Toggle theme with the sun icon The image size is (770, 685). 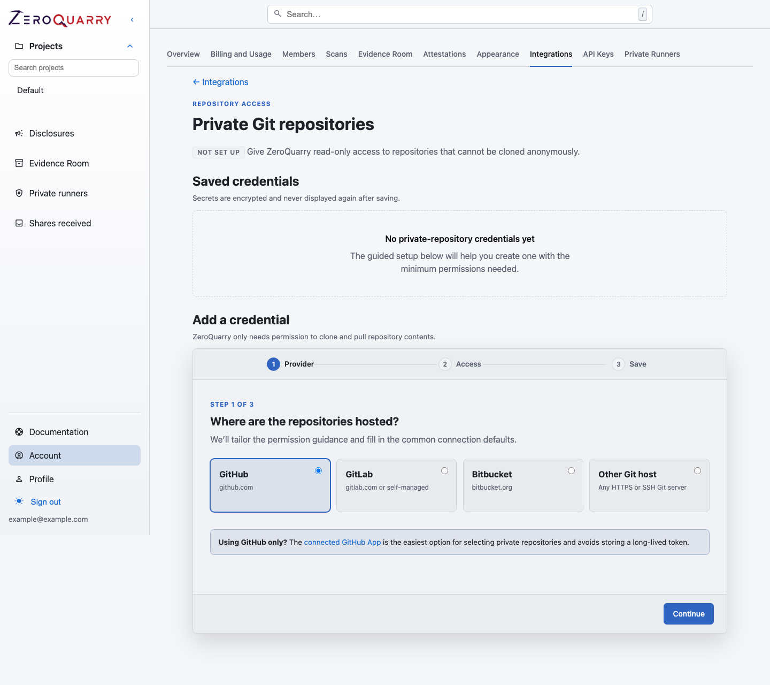[x=19, y=501]
